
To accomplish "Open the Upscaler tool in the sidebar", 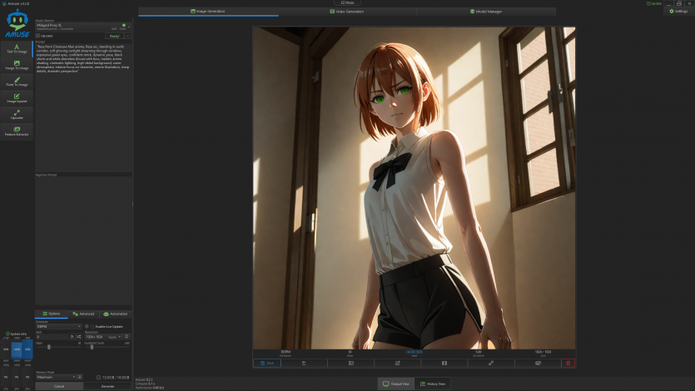I will click(x=17, y=115).
